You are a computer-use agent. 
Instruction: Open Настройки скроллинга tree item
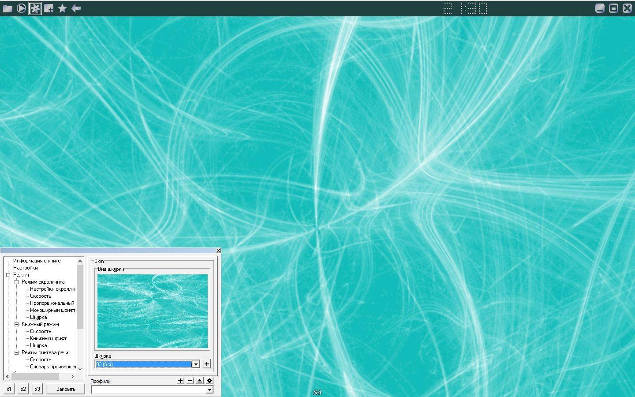click(x=53, y=289)
